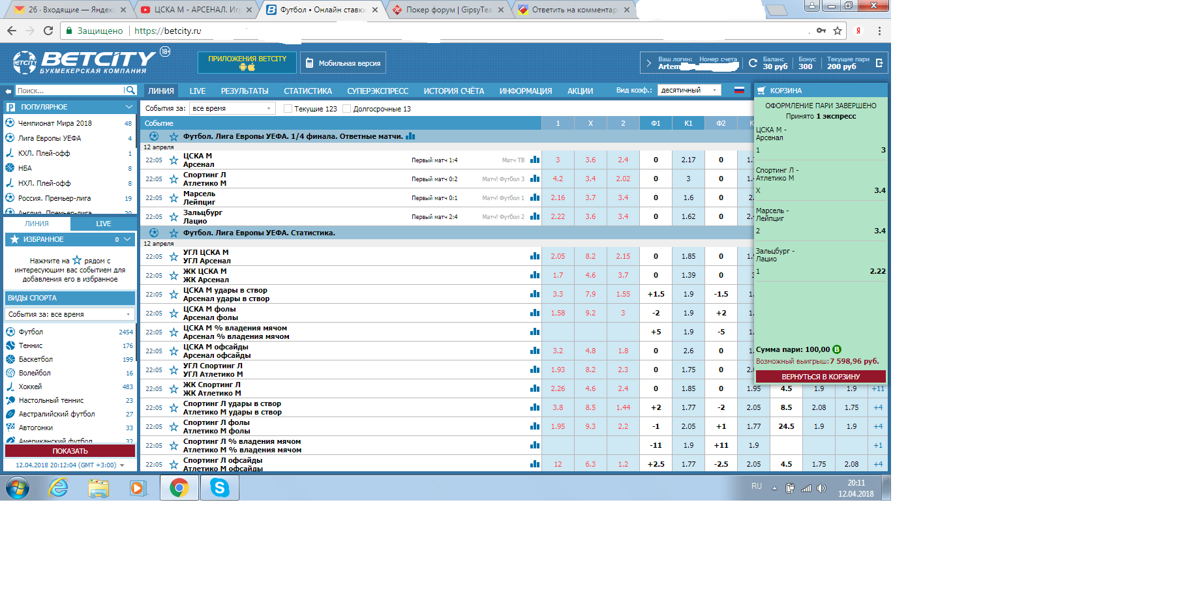The height and width of the screenshot is (614, 1195).
Task: Select odds 2.17 К1 for ЦСКА М
Action: pos(688,160)
